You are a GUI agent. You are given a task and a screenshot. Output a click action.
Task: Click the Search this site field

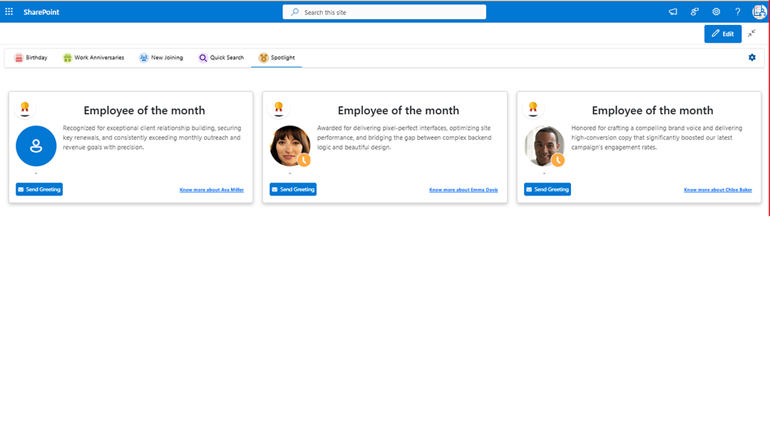(x=384, y=11)
